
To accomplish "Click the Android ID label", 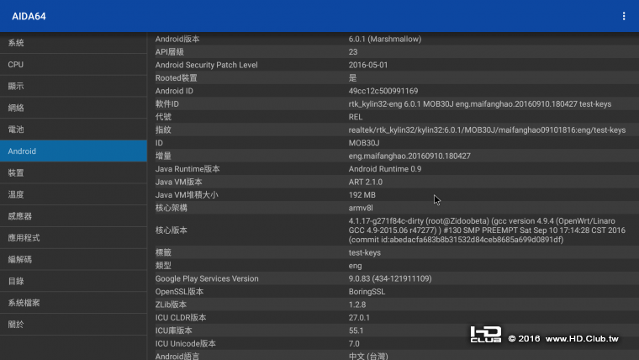I will click(174, 91).
